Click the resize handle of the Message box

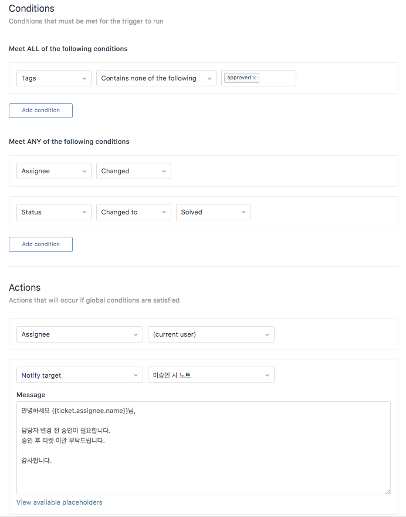coord(388,492)
